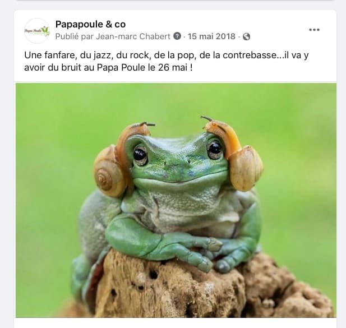
Task: Visit Jean-marc Chabert's profile
Action: (x=133, y=36)
